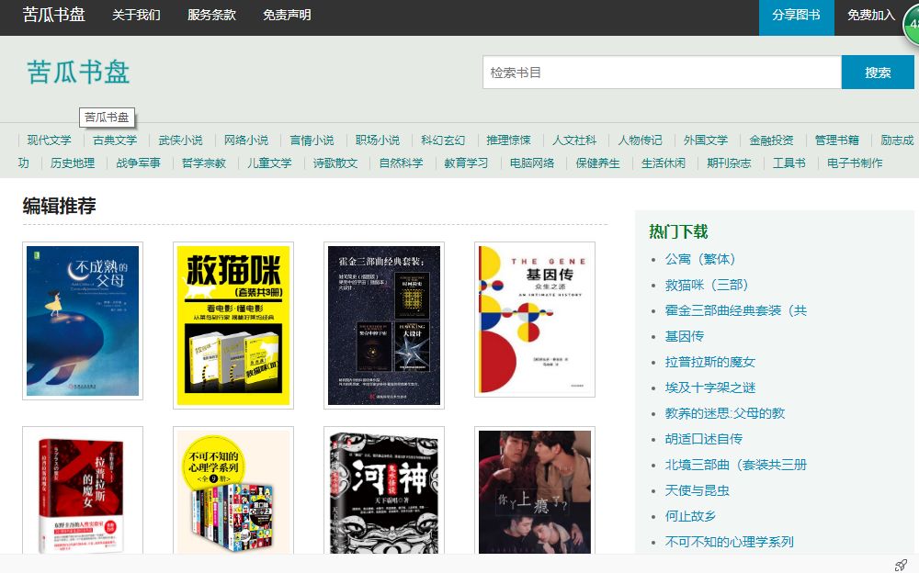Open the 免责声明 menu item
919x573 pixels.
[x=287, y=16]
